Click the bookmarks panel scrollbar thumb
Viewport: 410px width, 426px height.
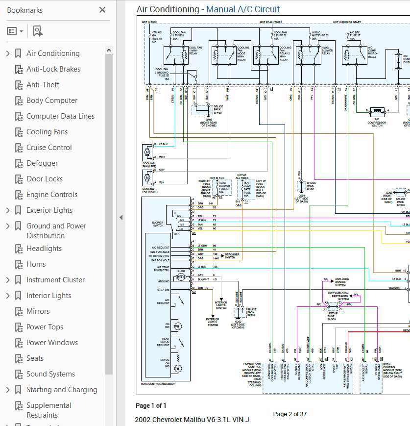click(x=109, y=214)
